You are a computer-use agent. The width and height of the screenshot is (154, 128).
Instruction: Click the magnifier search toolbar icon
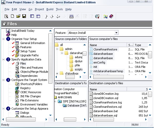(x=105, y=16)
